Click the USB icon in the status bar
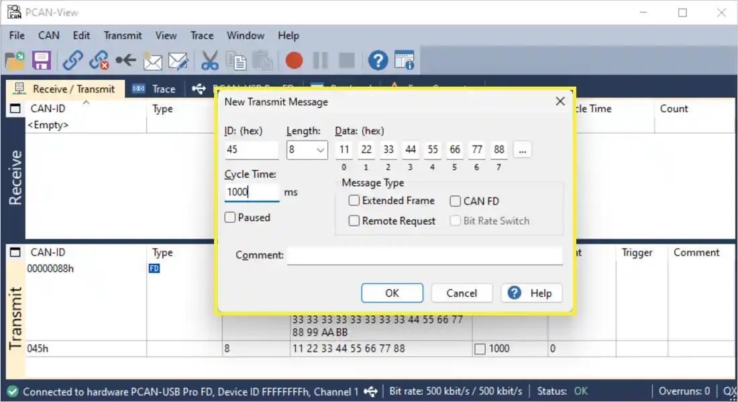738x402 pixels. (371, 391)
